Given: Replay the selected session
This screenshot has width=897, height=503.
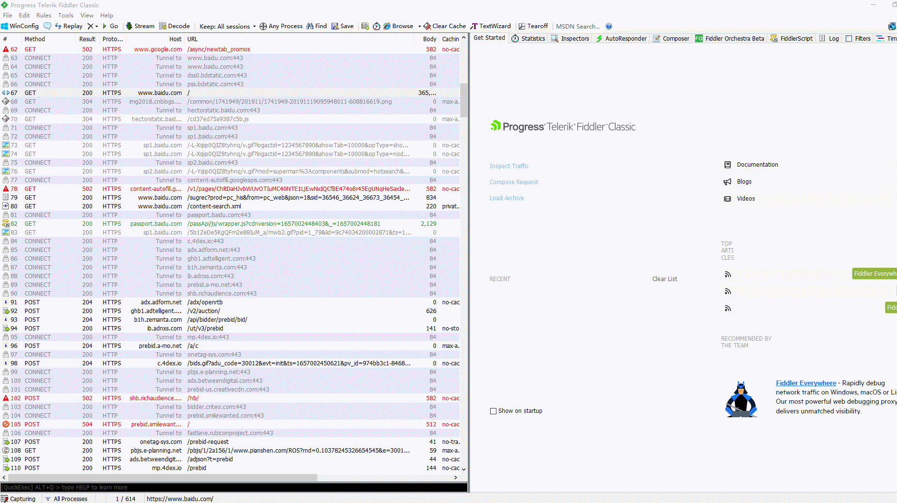Looking at the screenshot, I should pos(69,26).
